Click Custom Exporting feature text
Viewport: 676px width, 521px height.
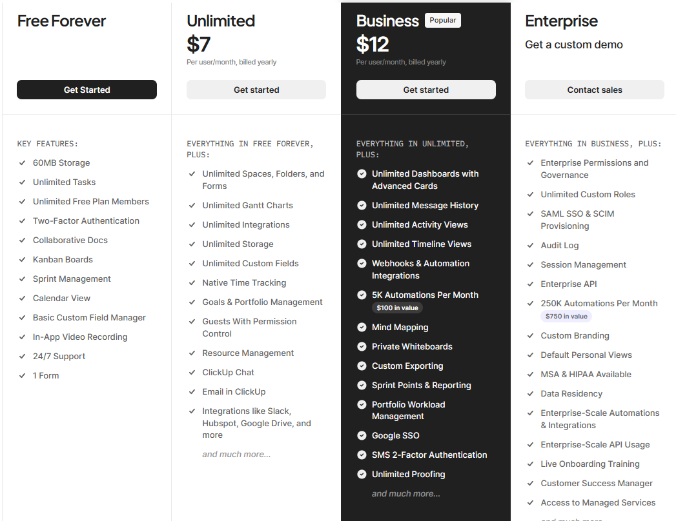(407, 366)
